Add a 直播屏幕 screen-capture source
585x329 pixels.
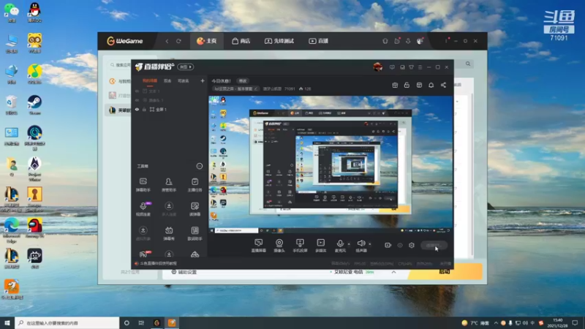click(x=259, y=246)
